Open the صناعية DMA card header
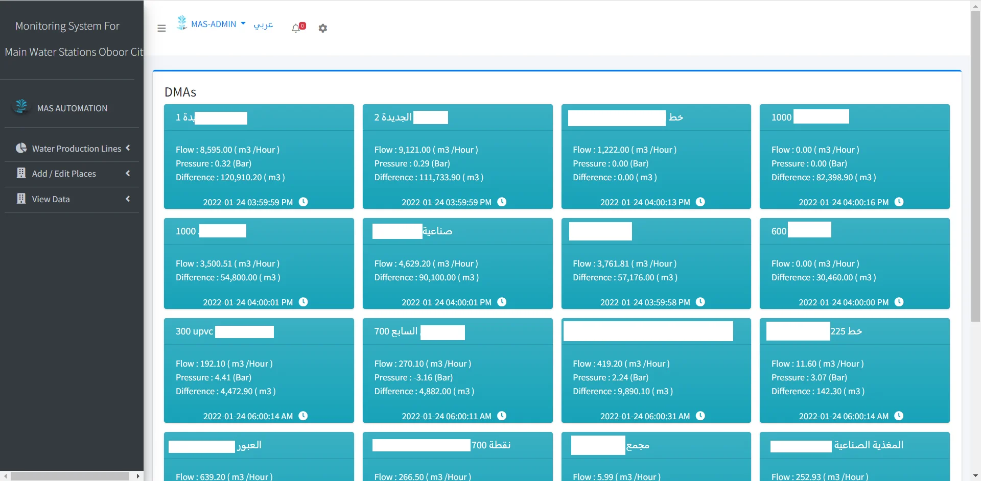Screen dimensions: 981x481 click(x=457, y=231)
